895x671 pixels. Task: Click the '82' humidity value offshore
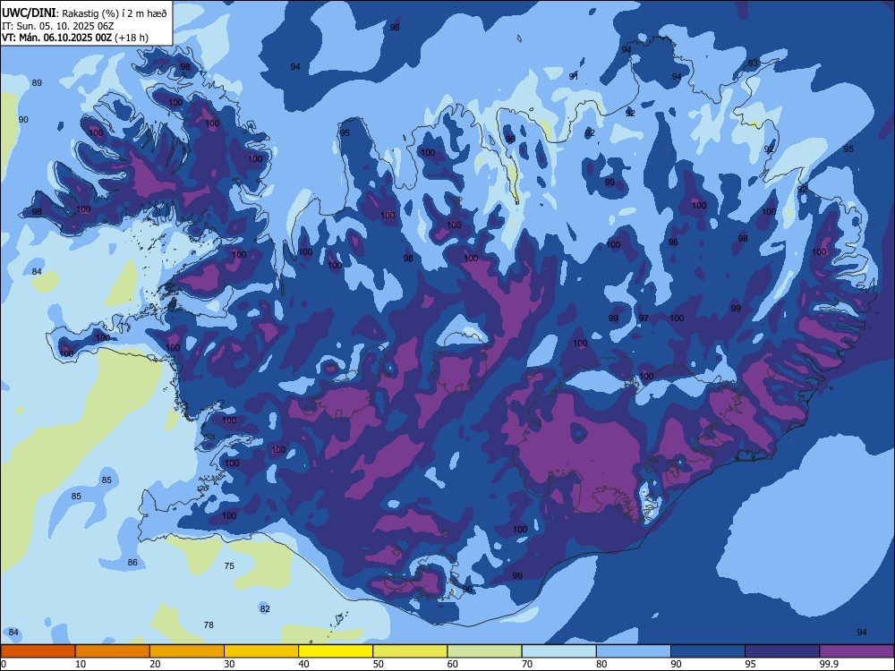coord(265,608)
